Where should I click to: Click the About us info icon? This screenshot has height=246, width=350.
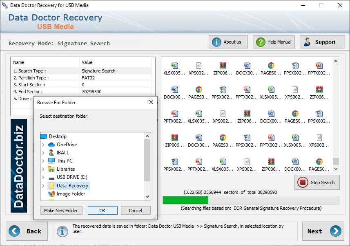point(216,42)
